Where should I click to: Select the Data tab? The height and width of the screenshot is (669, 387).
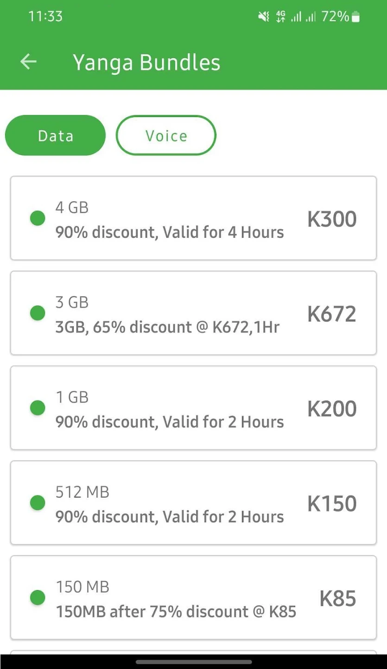click(x=55, y=135)
